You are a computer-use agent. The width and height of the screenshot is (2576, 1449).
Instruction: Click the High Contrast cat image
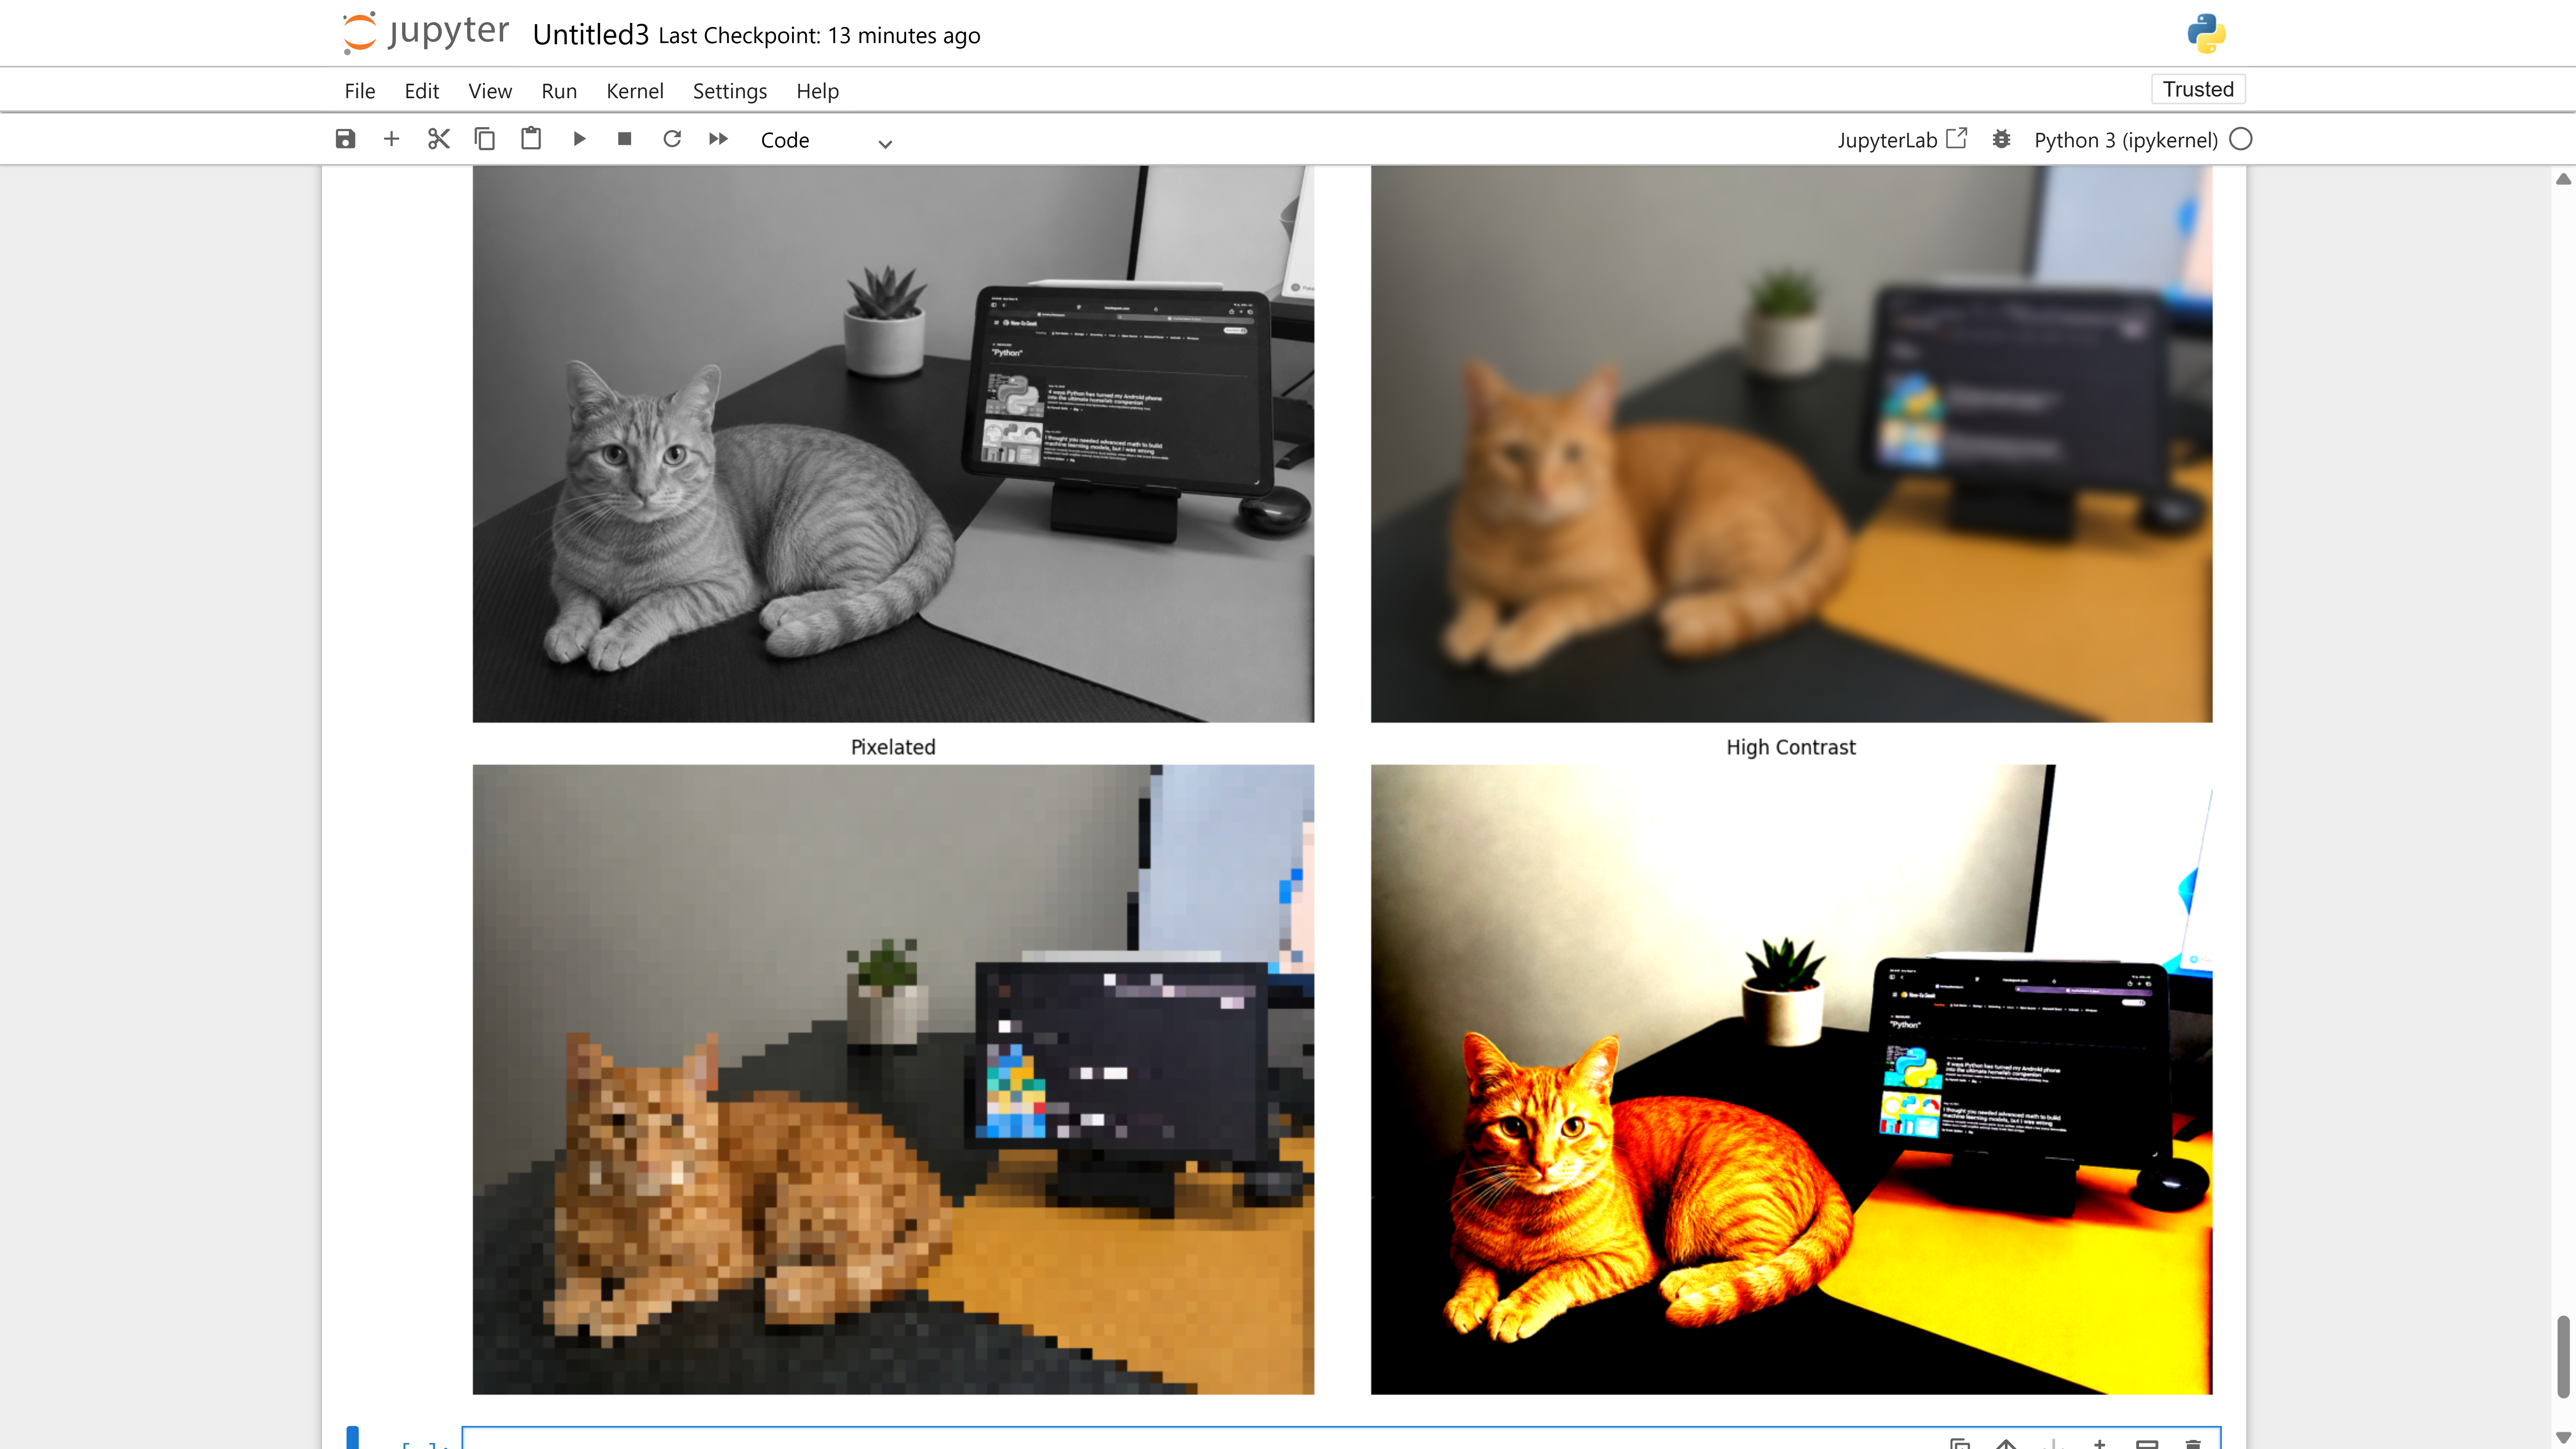1791,1079
